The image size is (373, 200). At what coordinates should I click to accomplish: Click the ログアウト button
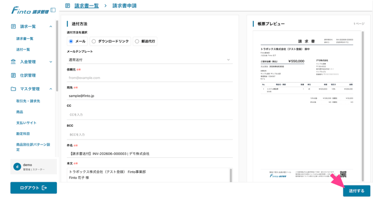coord(33,188)
